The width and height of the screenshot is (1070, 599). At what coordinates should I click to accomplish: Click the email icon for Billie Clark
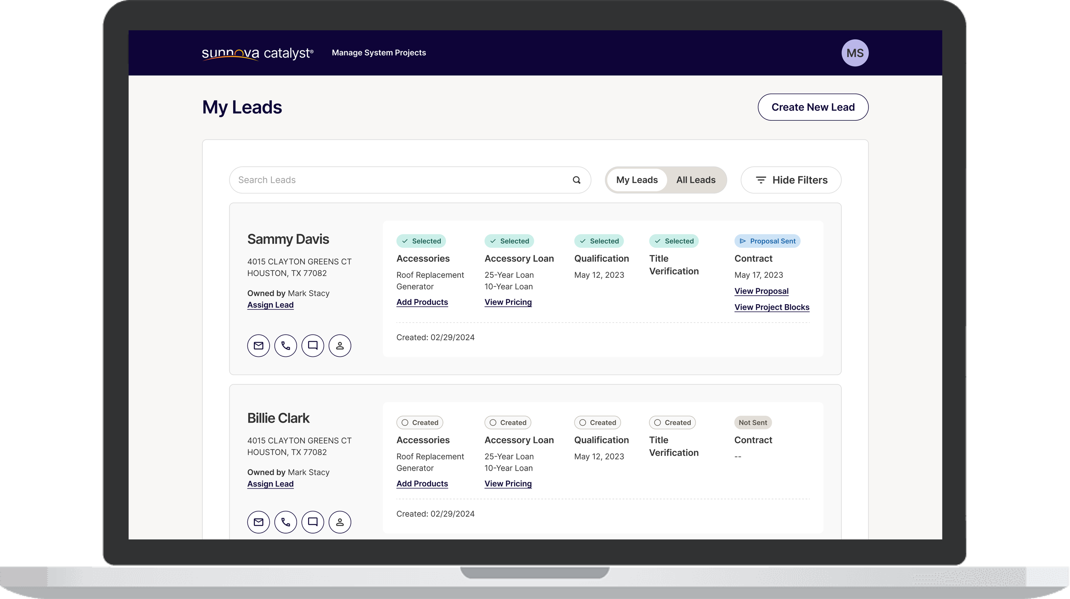(258, 522)
